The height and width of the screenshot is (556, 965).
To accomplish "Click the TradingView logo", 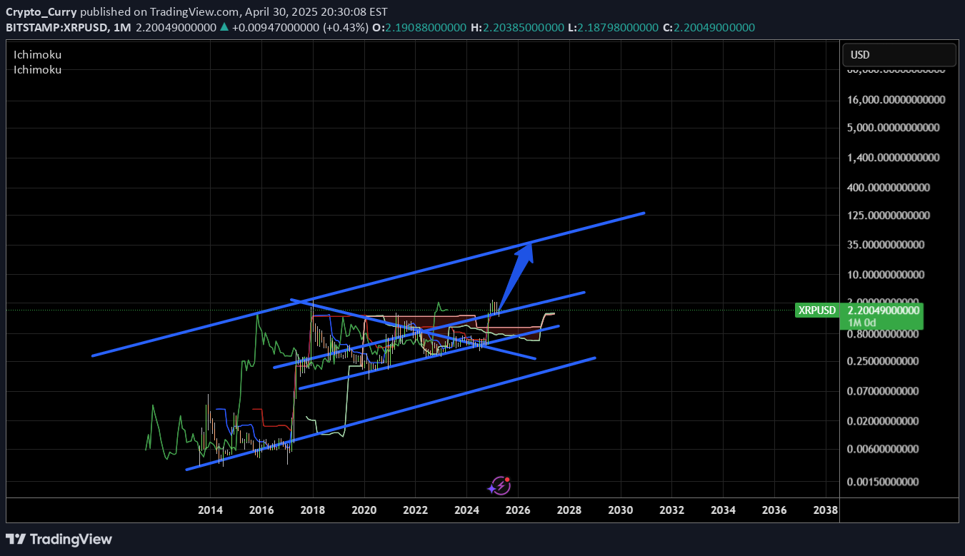I will coord(59,539).
